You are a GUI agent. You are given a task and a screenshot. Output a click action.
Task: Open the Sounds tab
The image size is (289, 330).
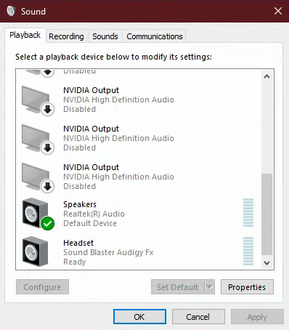click(105, 36)
